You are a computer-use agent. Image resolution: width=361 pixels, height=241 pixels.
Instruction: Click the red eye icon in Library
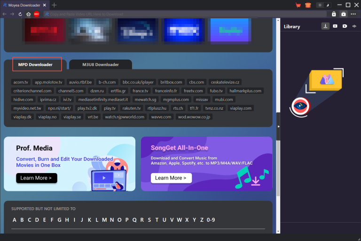click(300, 106)
